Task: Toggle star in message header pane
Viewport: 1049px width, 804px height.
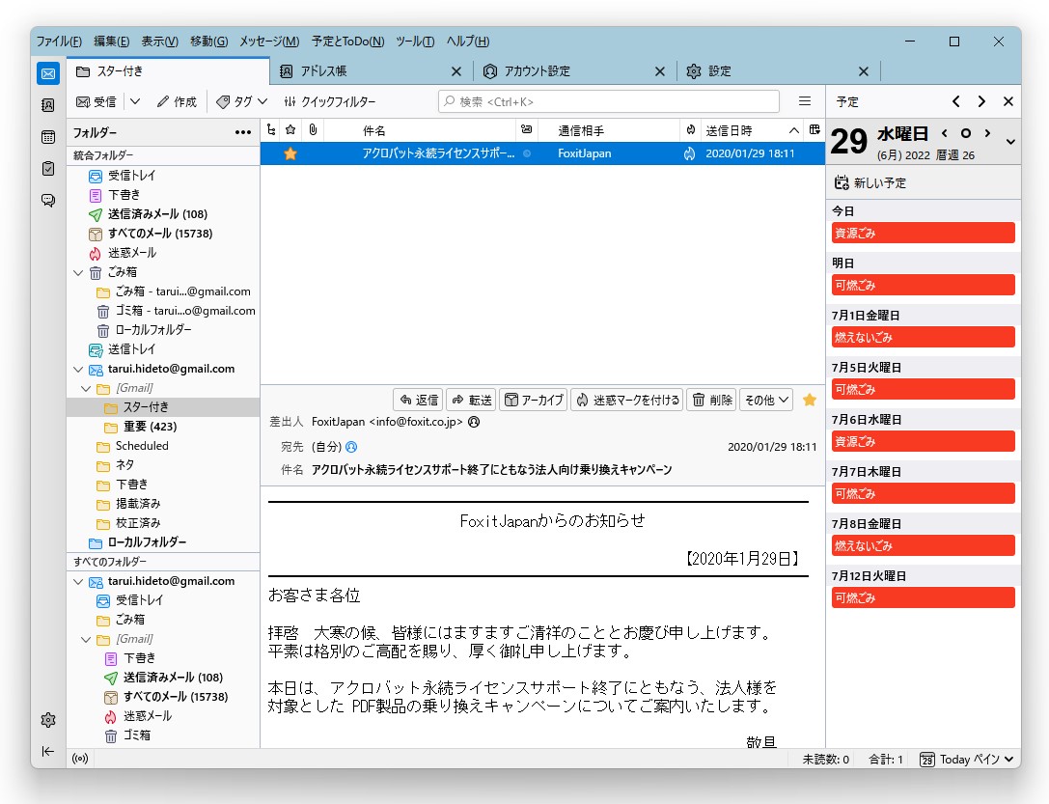Action: click(x=810, y=400)
